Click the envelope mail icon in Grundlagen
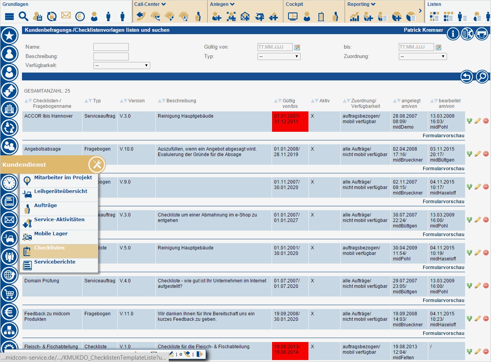491x362 pixels. [x=66, y=15]
